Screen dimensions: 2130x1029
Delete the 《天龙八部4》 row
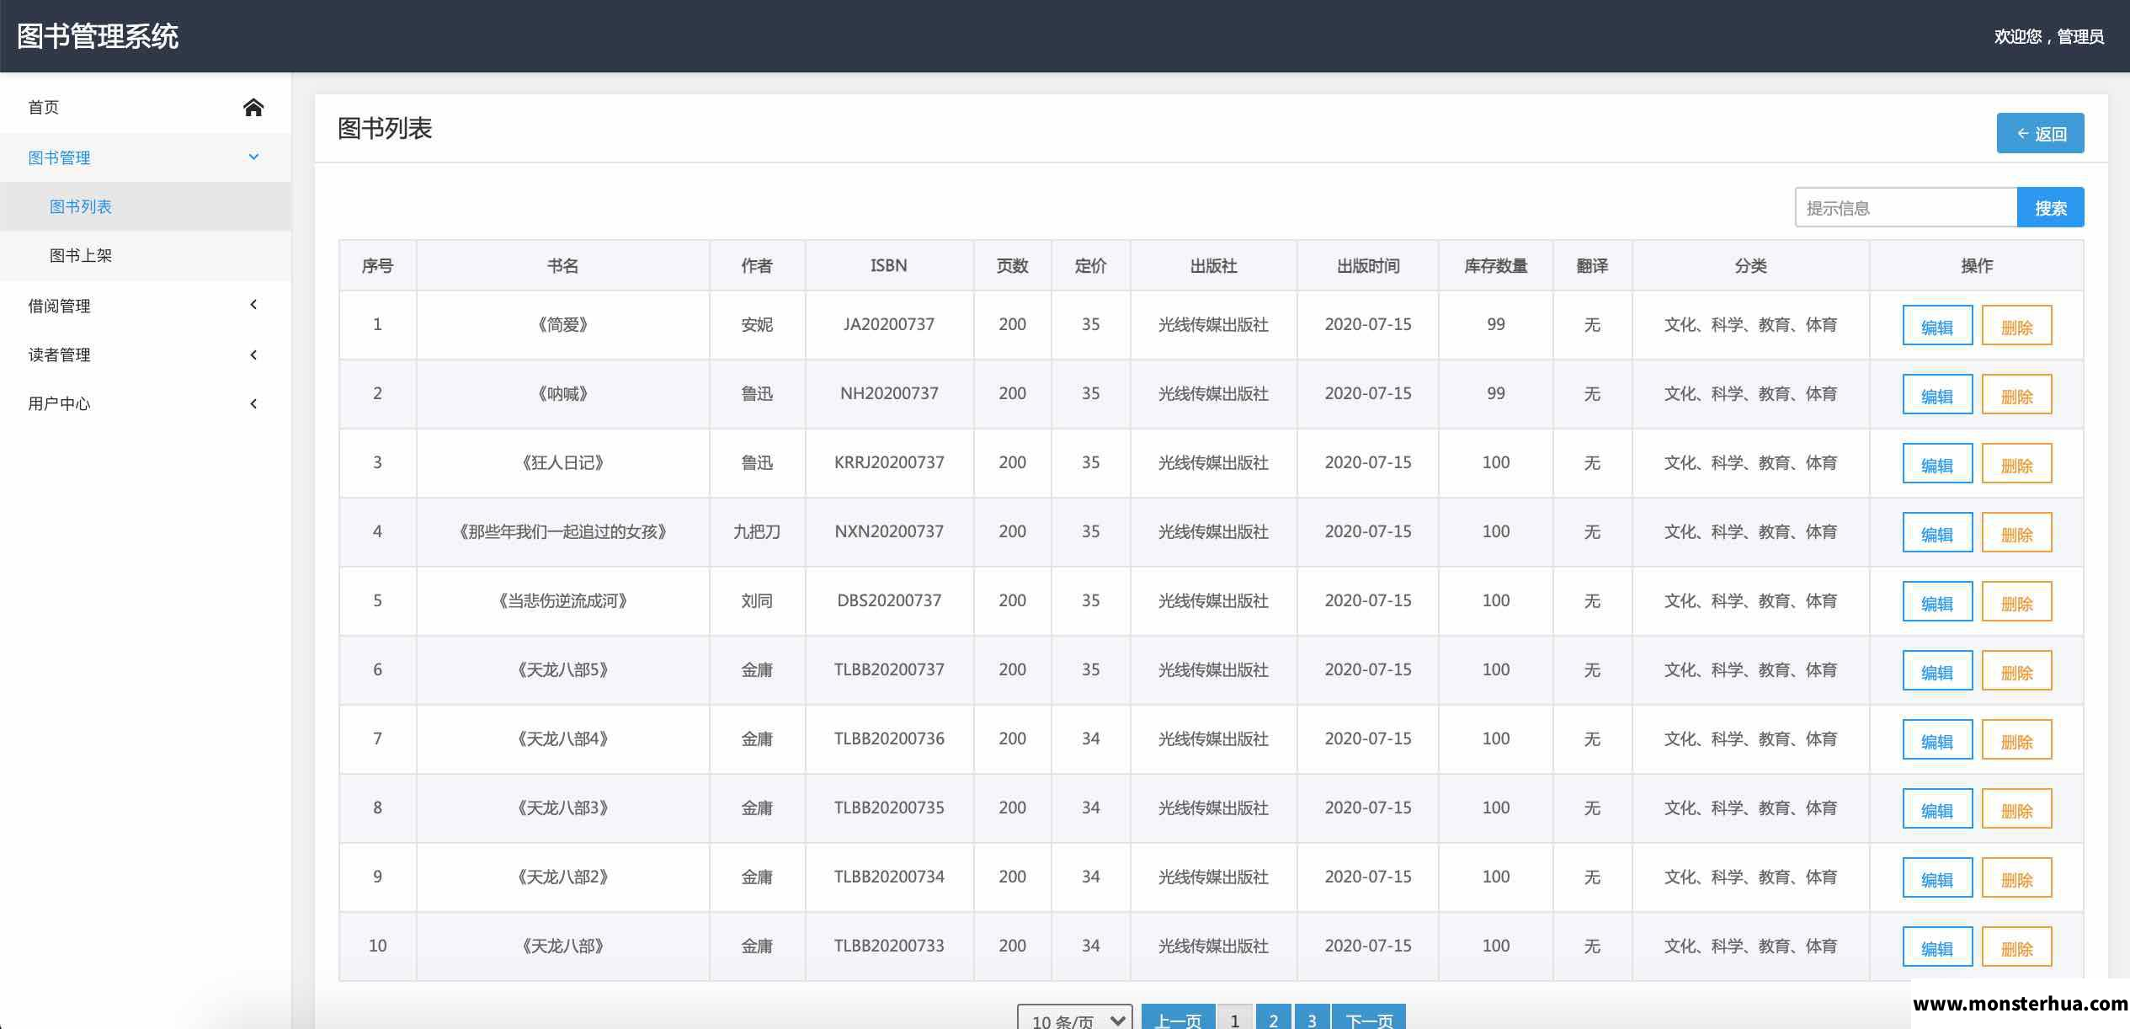click(x=2016, y=739)
